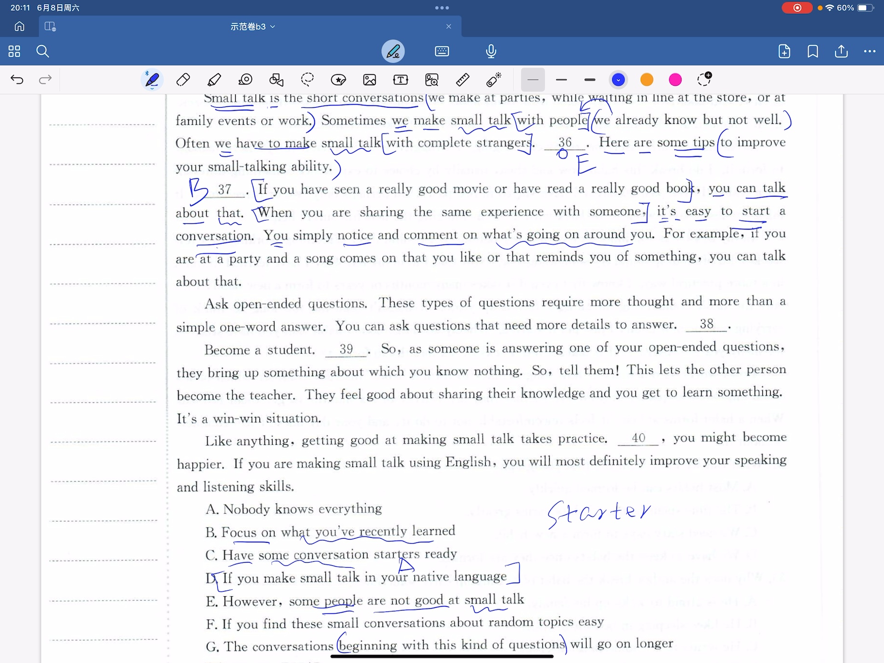Go to the home library icon
The height and width of the screenshot is (663, 884).
point(19,26)
